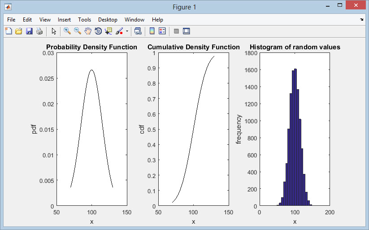Select the 'pdf' y-axis label
Image resolution: width=369 pixels, height=230 pixels.
pos(34,129)
